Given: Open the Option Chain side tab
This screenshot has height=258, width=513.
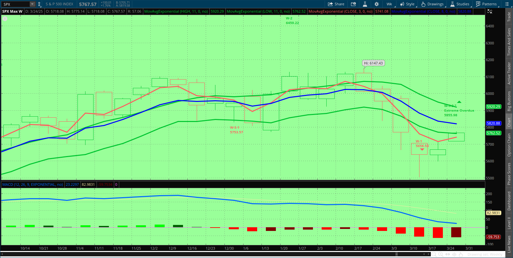Looking at the screenshot, I should coord(509,145).
